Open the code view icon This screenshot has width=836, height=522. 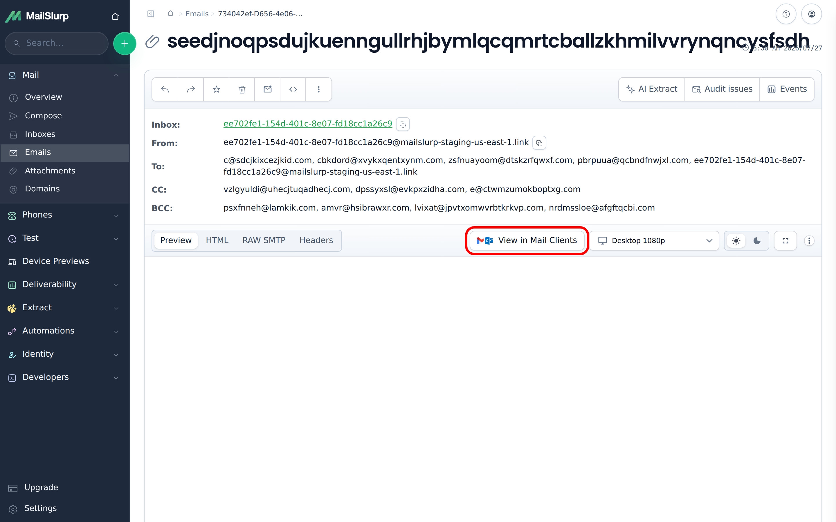(x=293, y=89)
